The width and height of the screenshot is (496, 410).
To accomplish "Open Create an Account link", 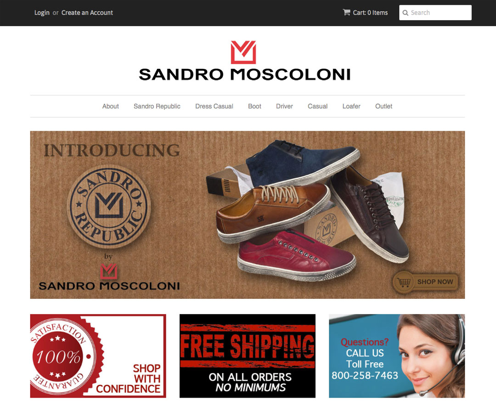I will (x=87, y=13).
